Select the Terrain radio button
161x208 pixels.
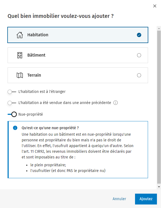tap(139, 75)
